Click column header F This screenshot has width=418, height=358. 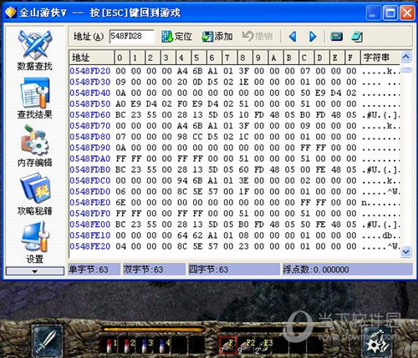pos(353,58)
